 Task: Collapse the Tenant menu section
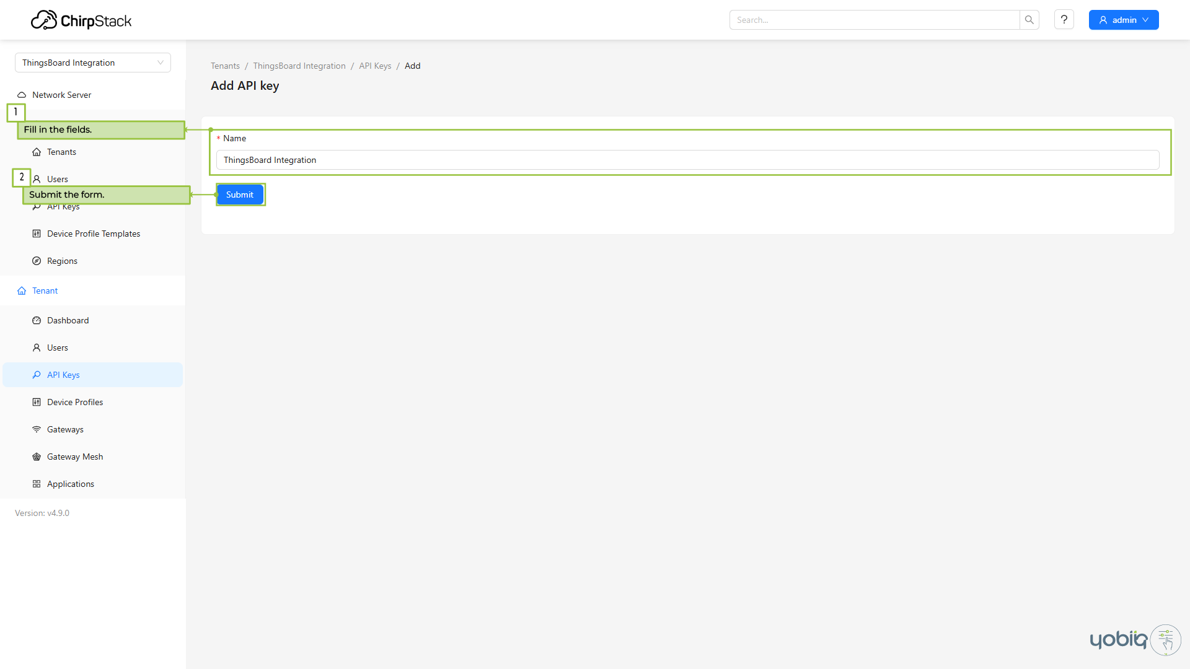(93, 291)
